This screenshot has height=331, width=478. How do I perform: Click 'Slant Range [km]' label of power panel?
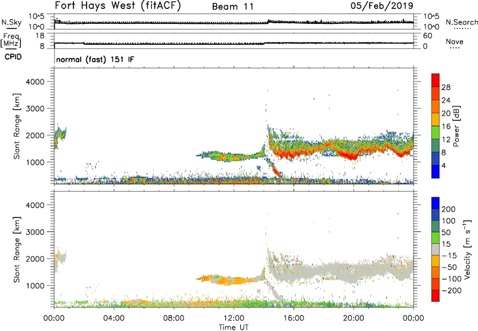[17, 126]
